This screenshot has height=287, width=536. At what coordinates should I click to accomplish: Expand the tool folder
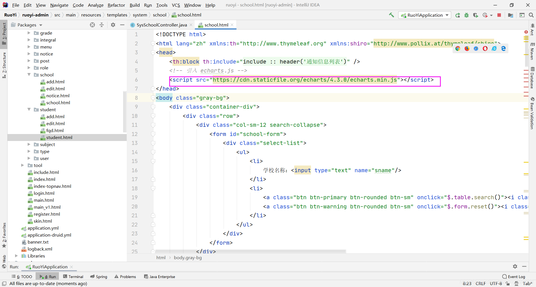pos(23,165)
